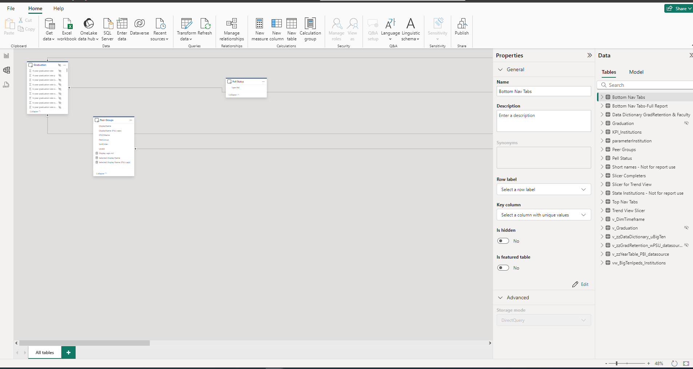Open the Get data menu

[49, 29]
